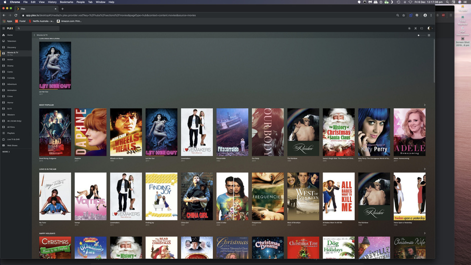The width and height of the screenshot is (471, 265).
Task: Open the History menu in menu bar
Action: pyautogui.click(x=52, y=2)
